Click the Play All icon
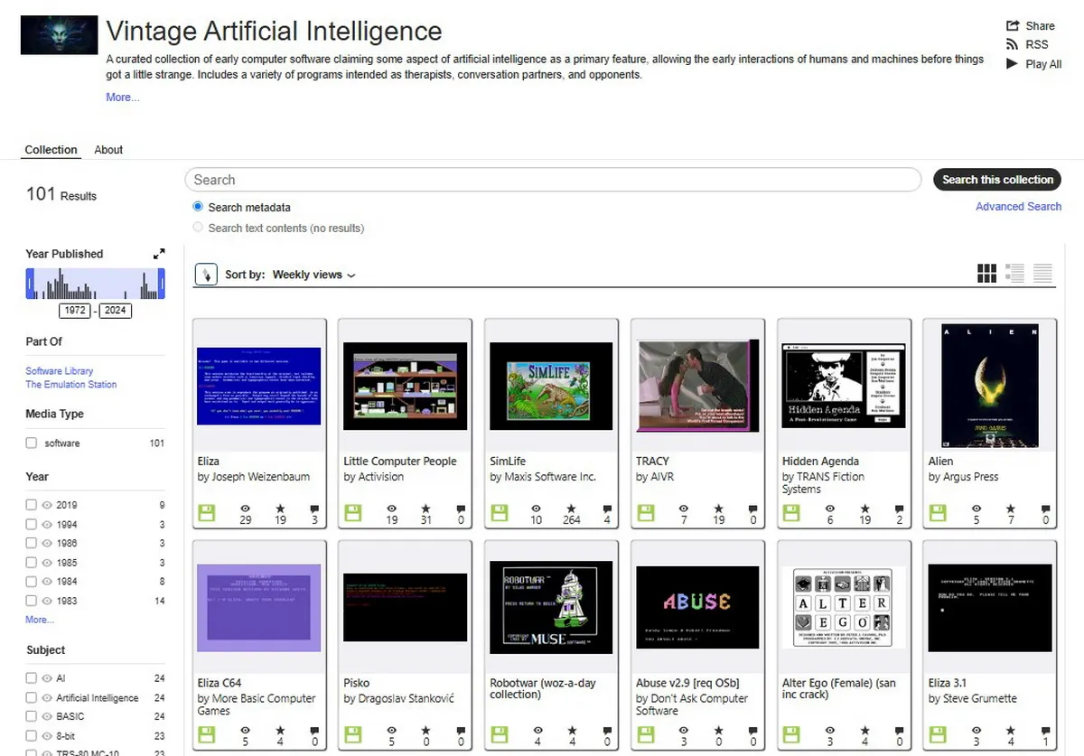1084x756 pixels. coord(1013,64)
